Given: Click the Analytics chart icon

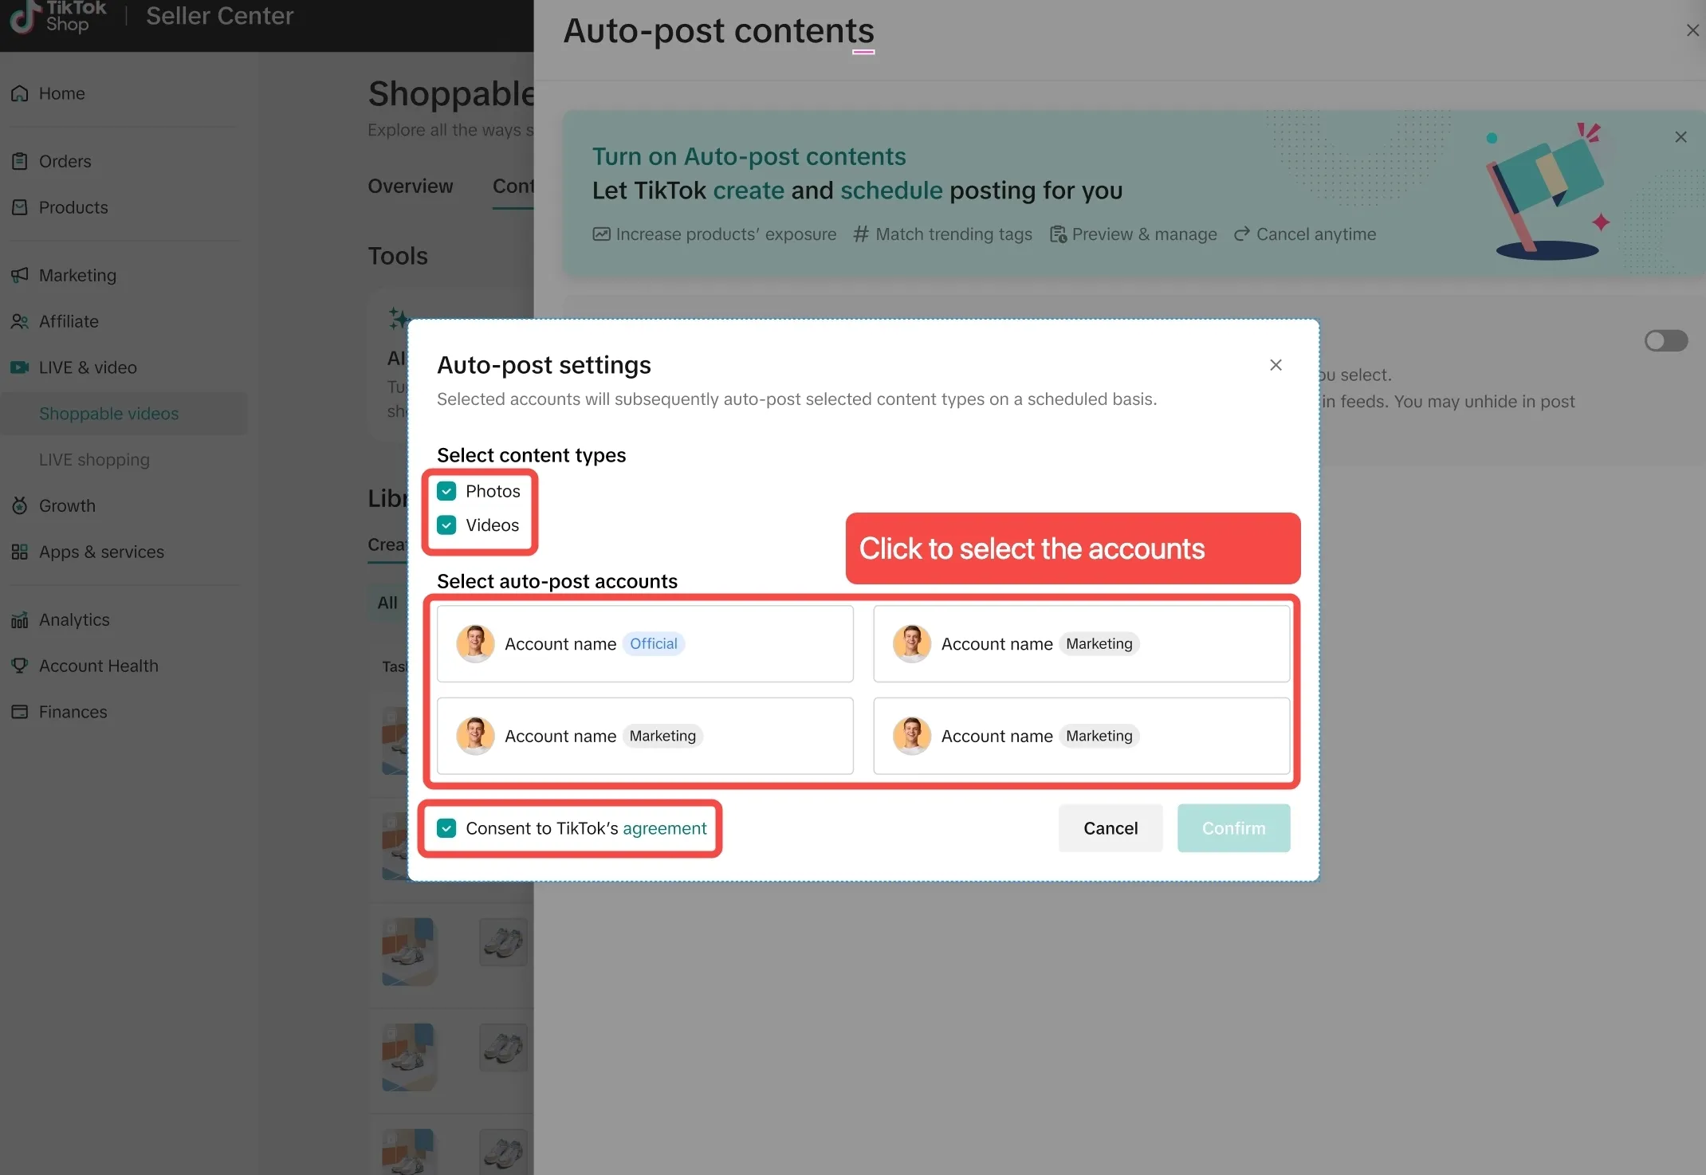Looking at the screenshot, I should pyautogui.click(x=20, y=619).
